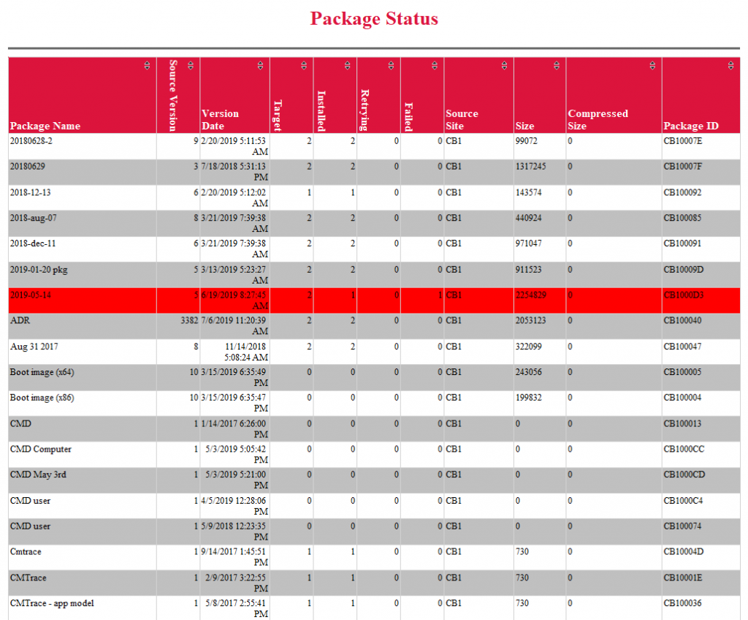
Task: Click the Package Status title heading
Action: pyautogui.click(x=374, y=18)
